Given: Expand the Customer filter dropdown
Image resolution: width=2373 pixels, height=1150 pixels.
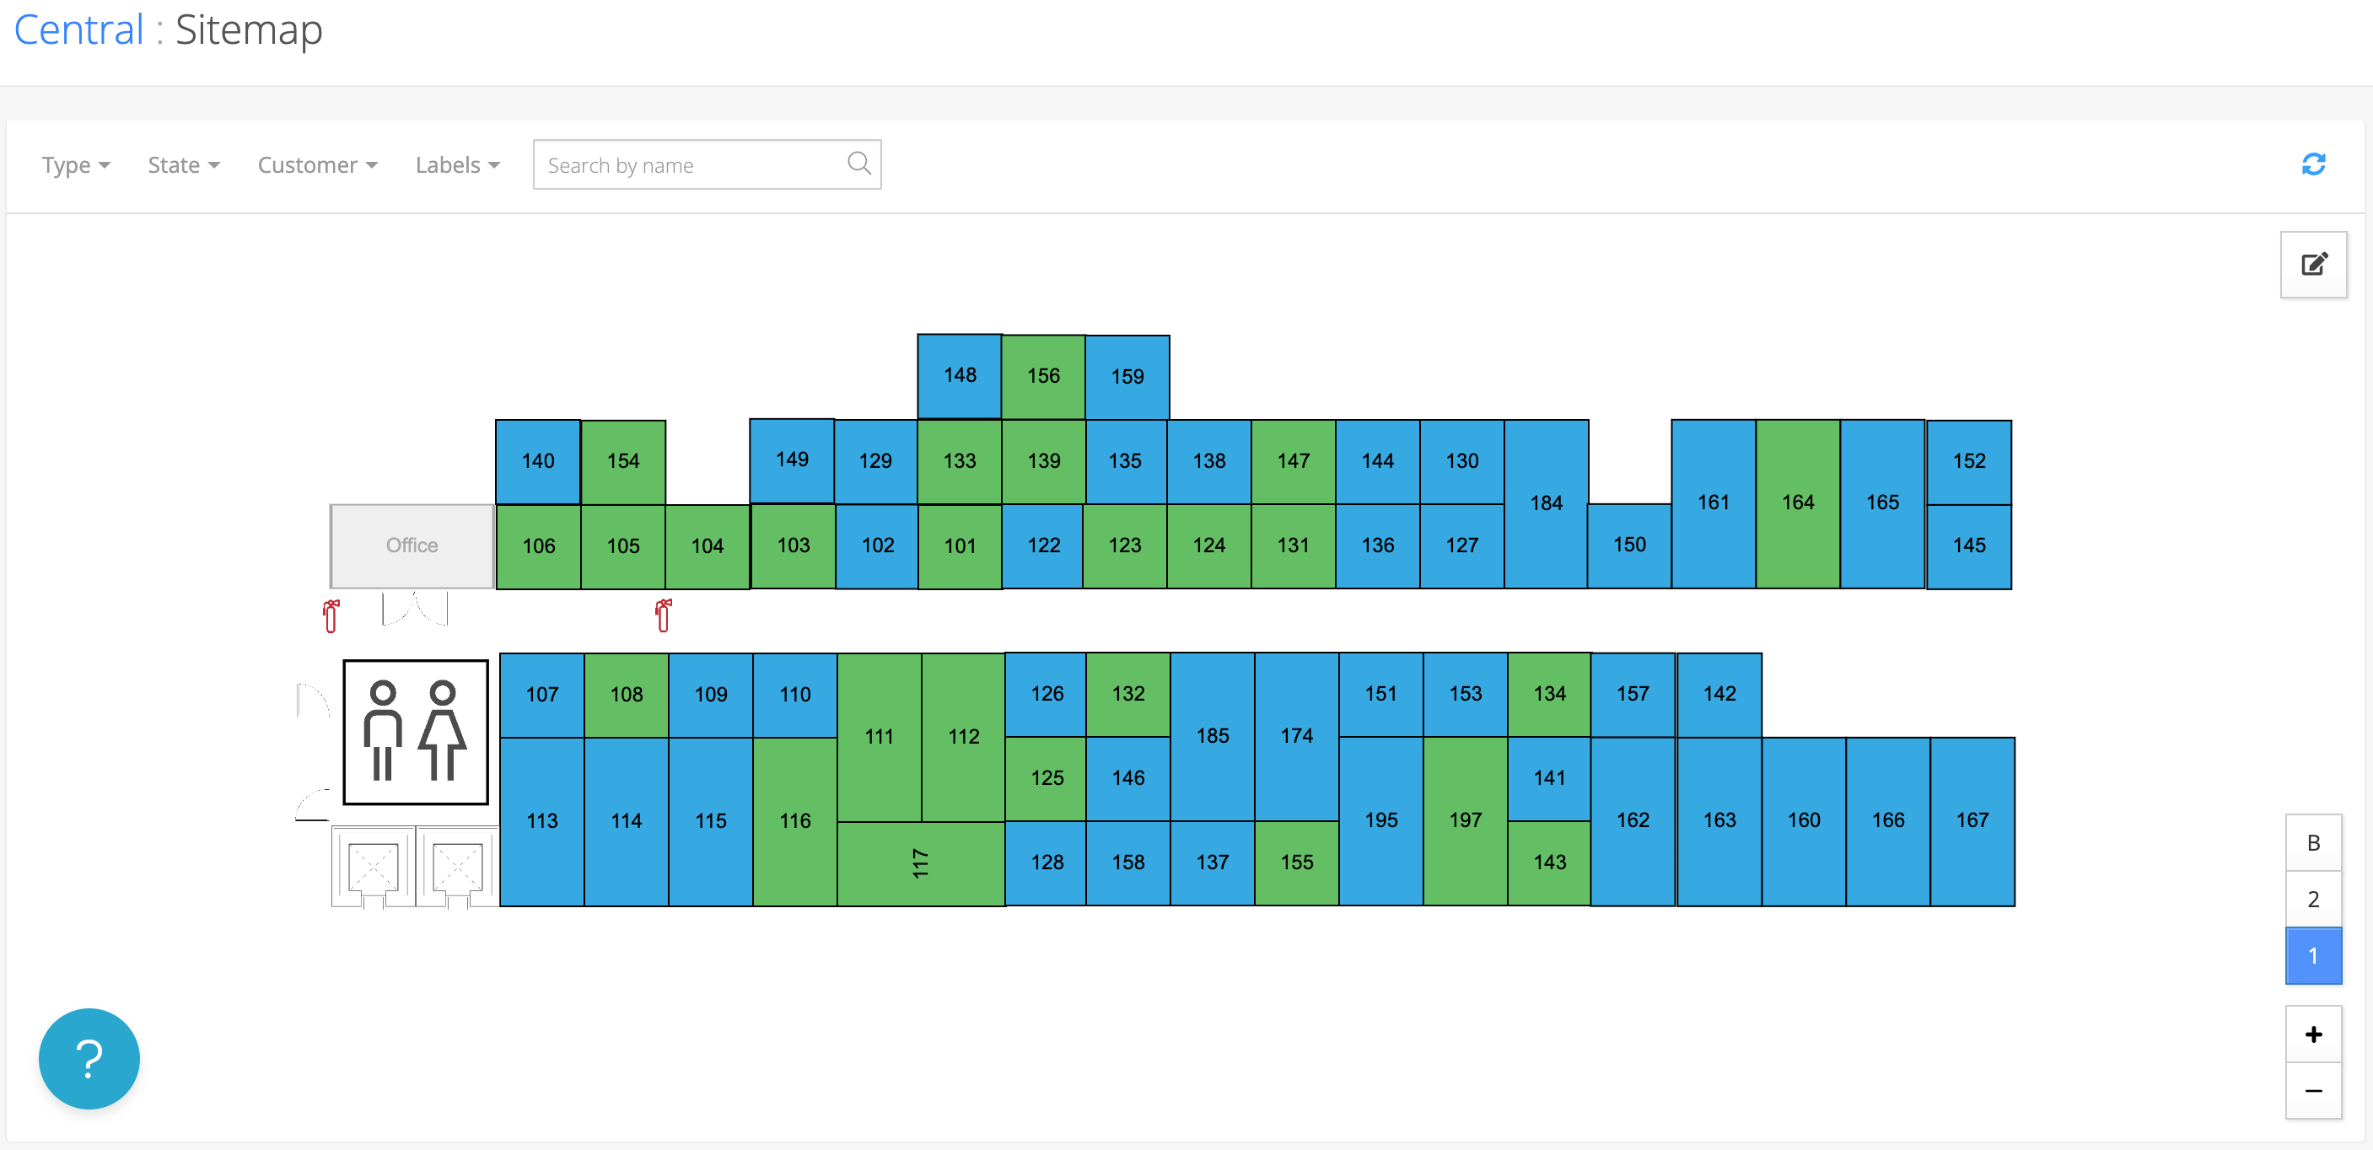Looking at the screenshot, I should point(317,164).
